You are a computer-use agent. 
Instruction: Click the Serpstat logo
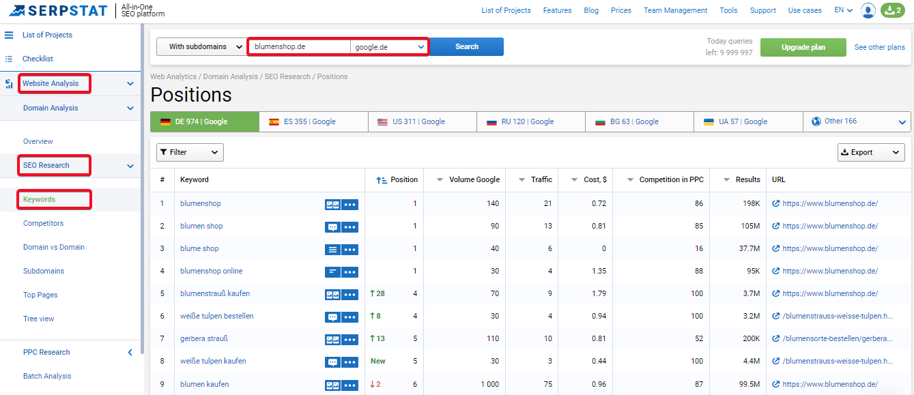[58, 10]
